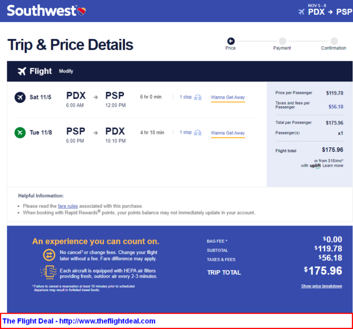Click plane change icon beside Sat 11/5 stop
The height and width of the screenshot is (329, 353).
tap(198, 97)
